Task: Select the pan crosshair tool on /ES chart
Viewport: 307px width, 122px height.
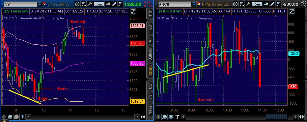Action: pos(3,117)
